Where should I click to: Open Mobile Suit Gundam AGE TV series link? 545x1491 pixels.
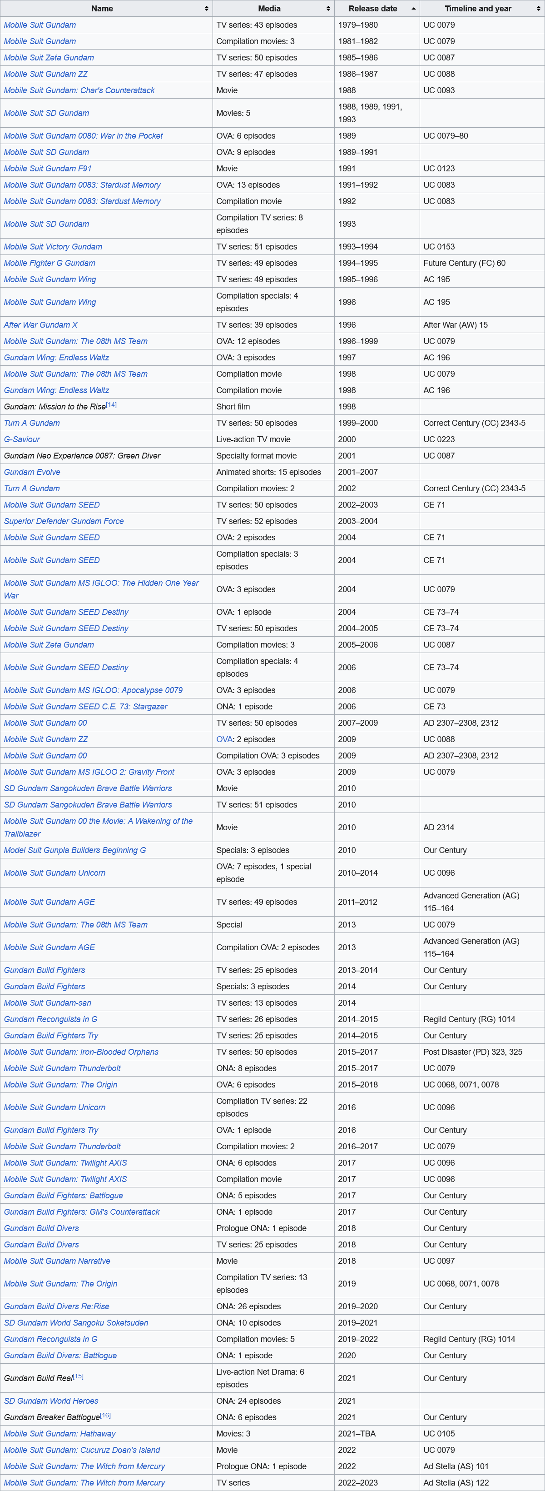[49, 902]
